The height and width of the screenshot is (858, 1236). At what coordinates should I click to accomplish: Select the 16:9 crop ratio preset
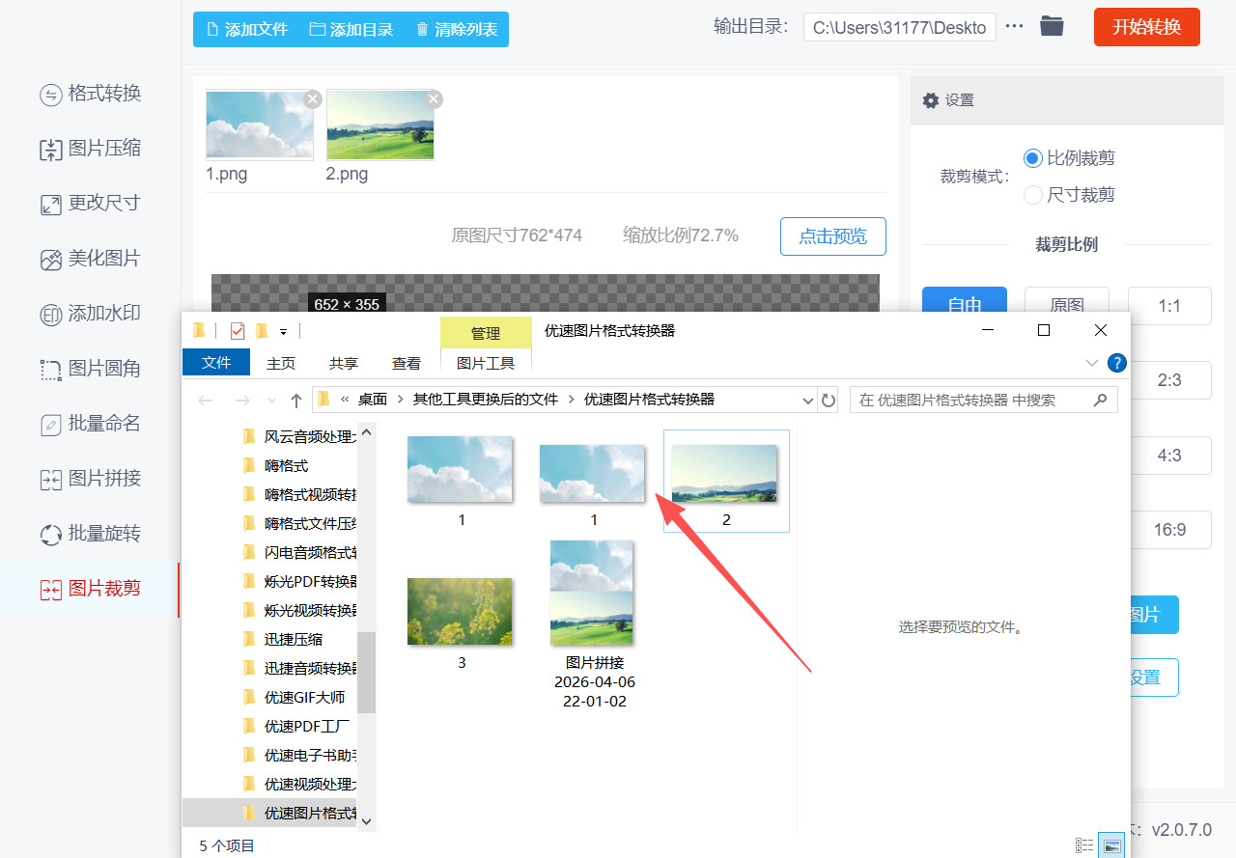1169,529
